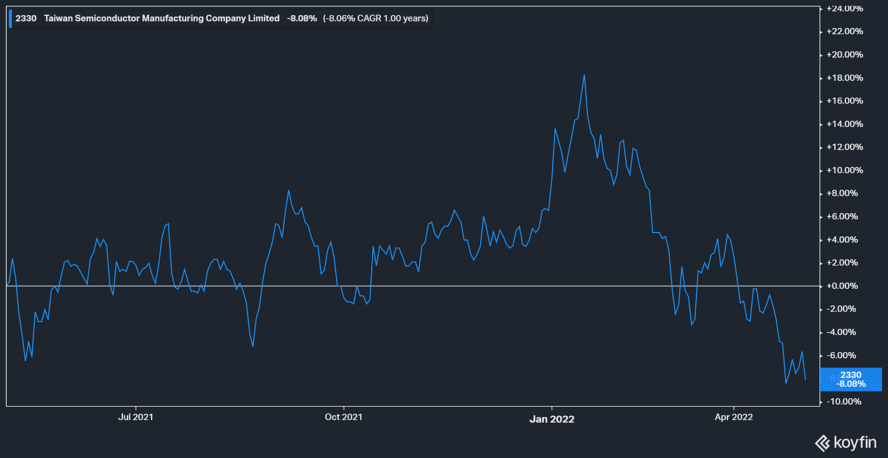Click the +12.00% axis label
Screen dimensions: 888x458
coord(844,147)
